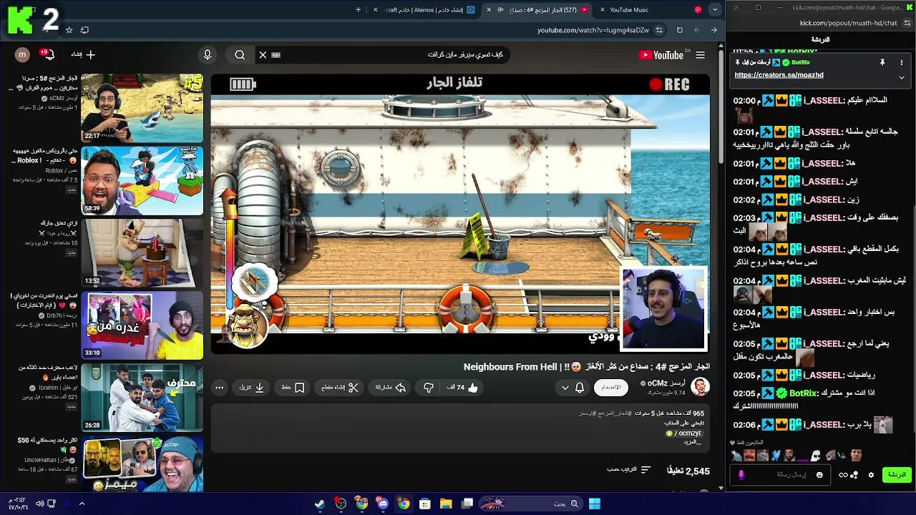Open the YouTube hamburger guide menu
This screenshot has height=515, width=916.
tap(700, 55)
